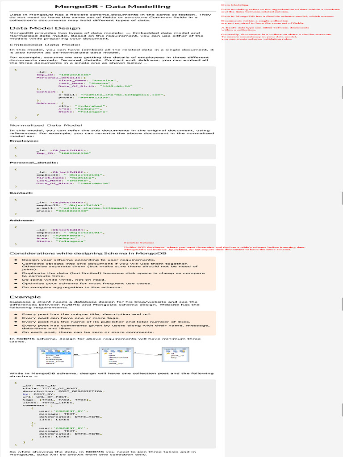Click the key icon in tag_list table
343x457 pixels.
(168, 353)
